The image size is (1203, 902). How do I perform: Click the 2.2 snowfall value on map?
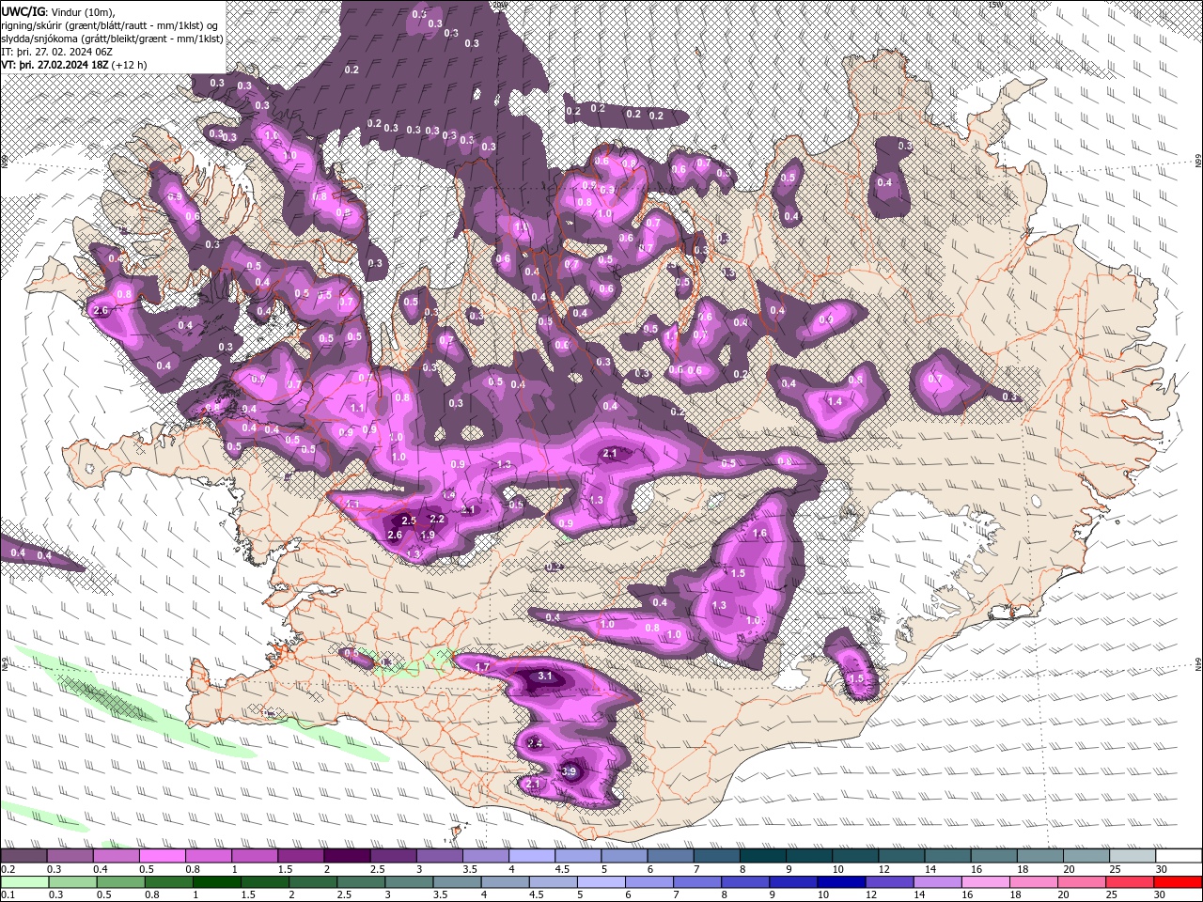pyautogui.click(x=437, y=519)
